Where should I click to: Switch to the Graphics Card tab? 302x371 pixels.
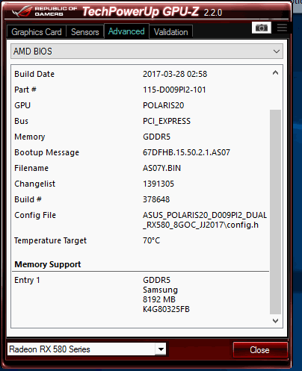tap(37, 32)
